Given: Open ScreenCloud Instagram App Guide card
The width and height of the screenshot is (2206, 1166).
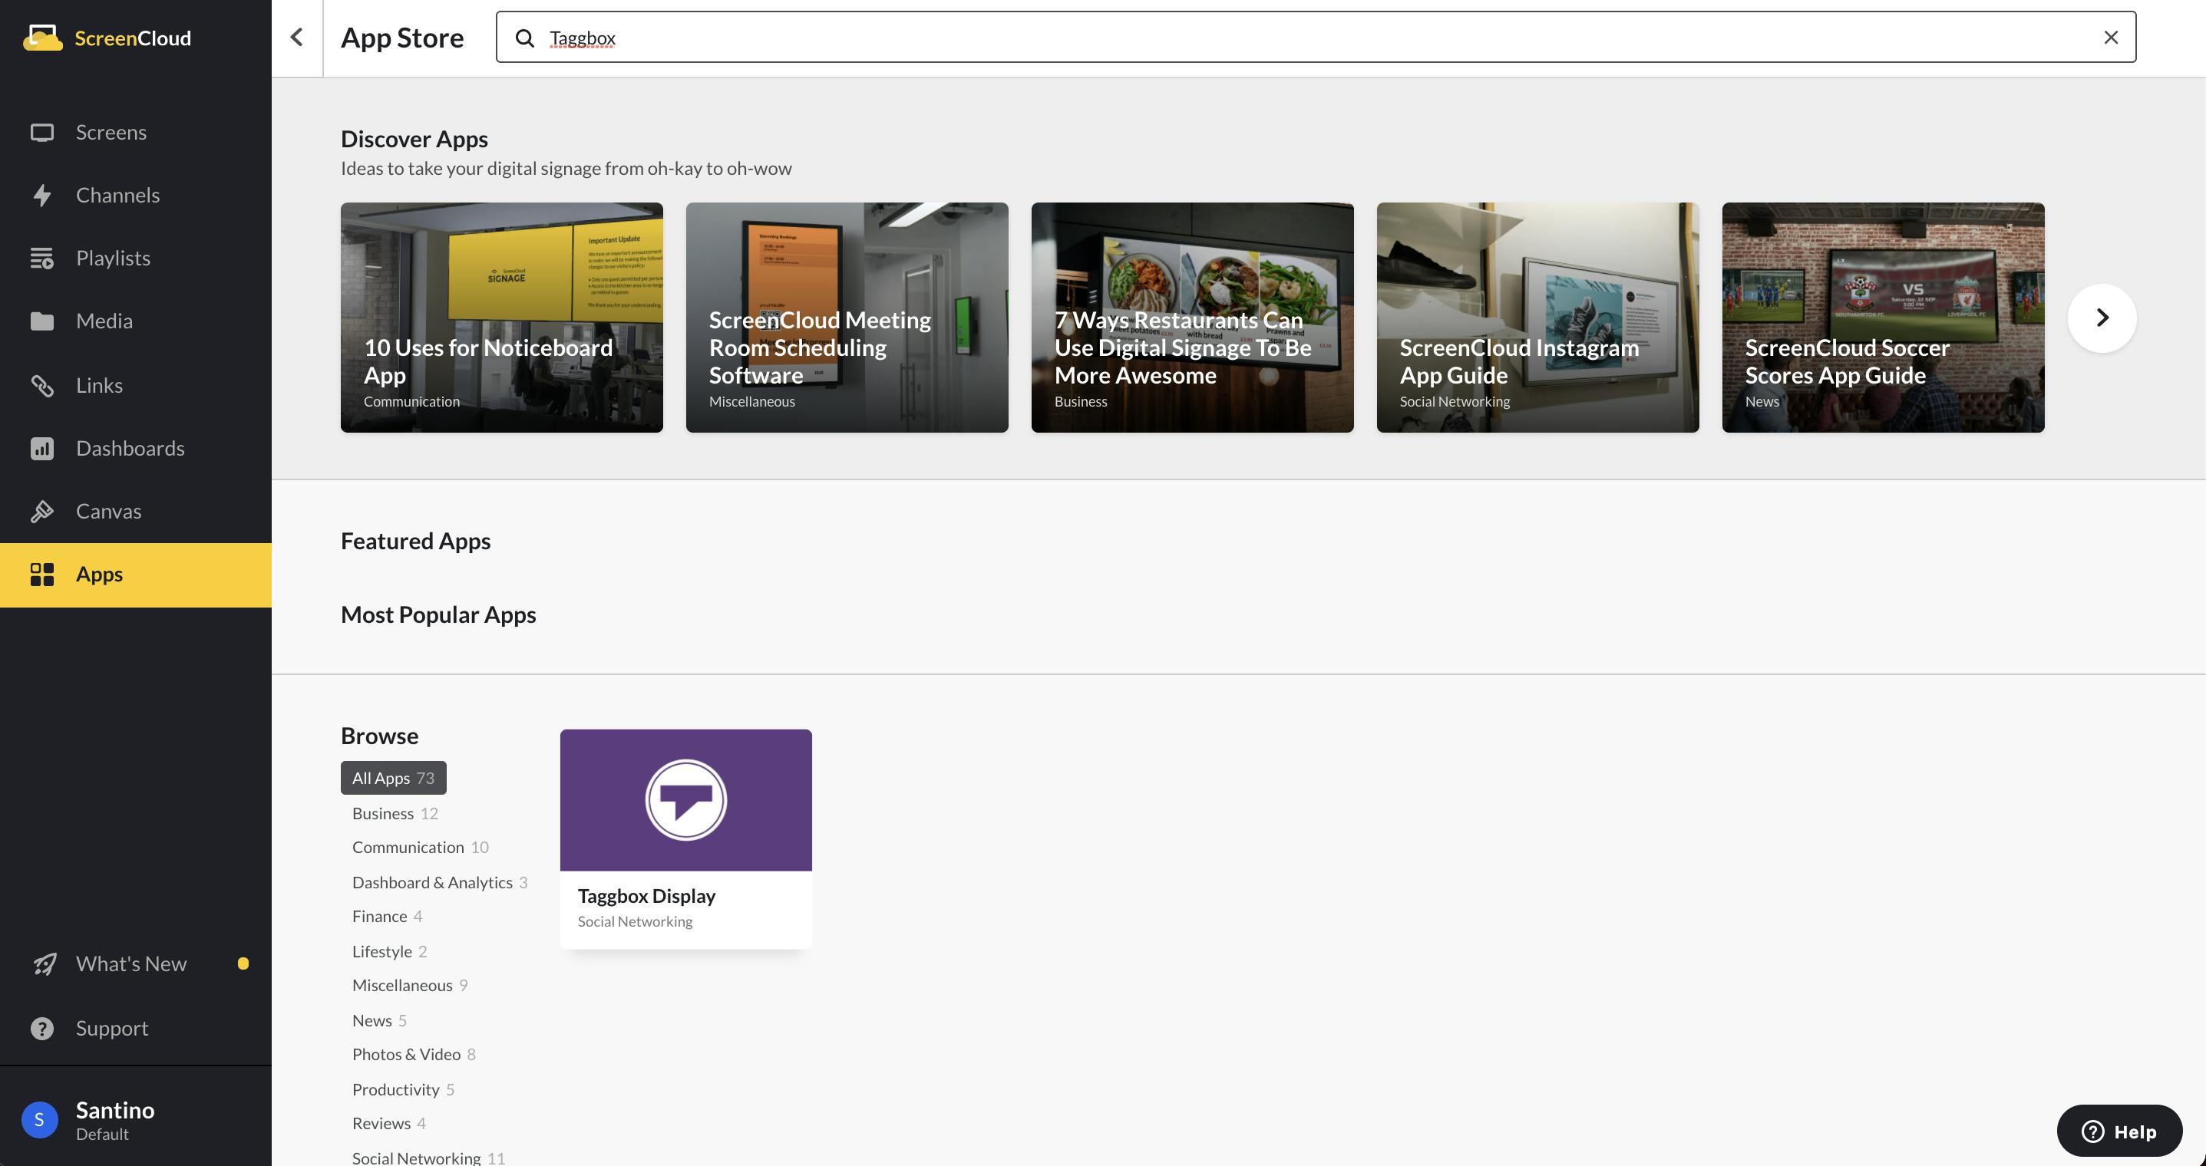Looking at the screenshot, I should tap(1537, 318).
